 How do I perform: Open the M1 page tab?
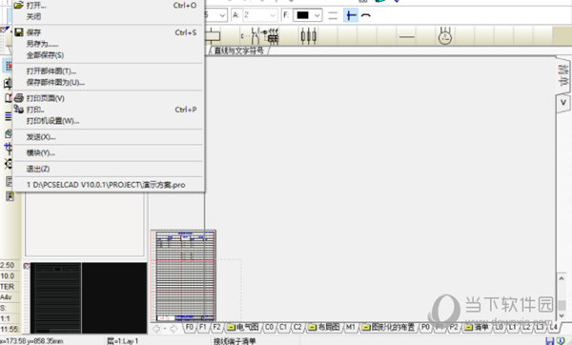(350, 327)
